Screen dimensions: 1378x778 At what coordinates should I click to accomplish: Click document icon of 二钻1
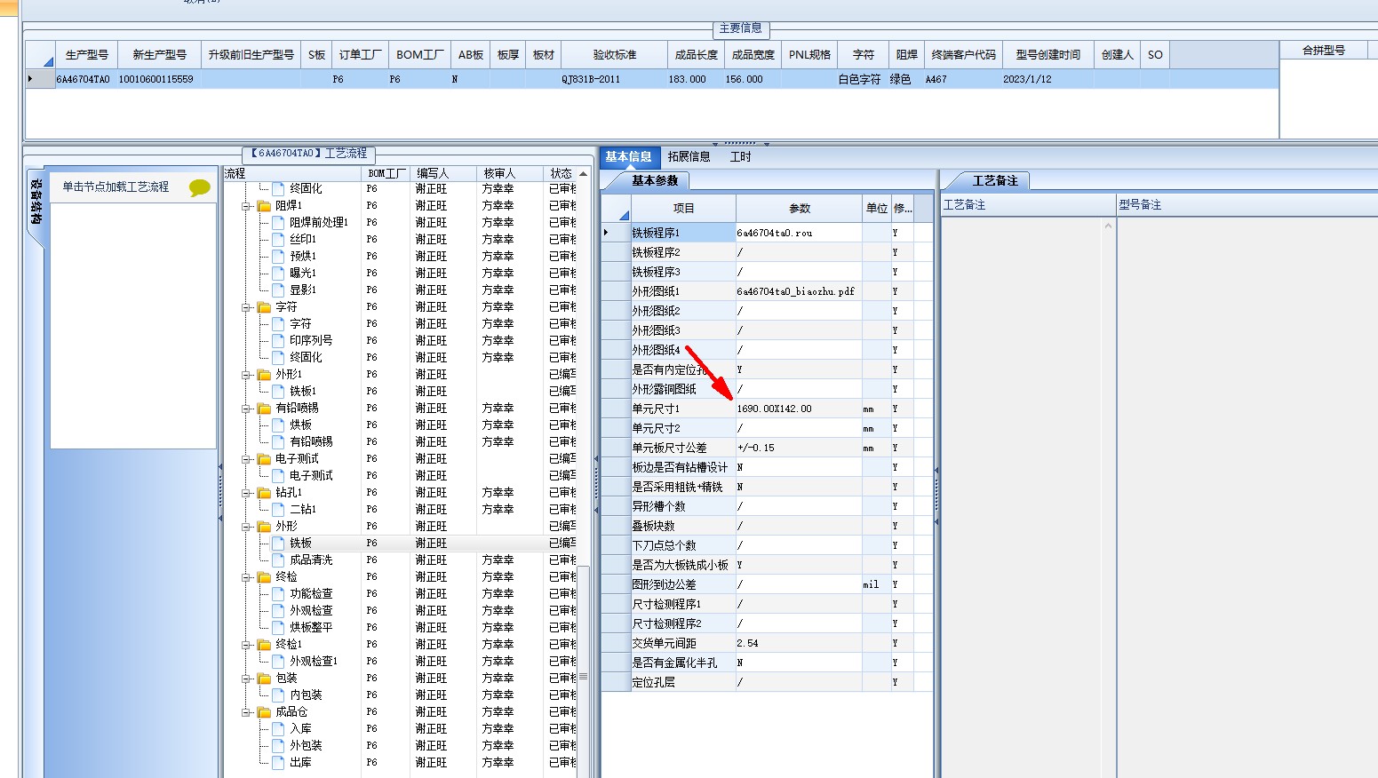point(279,509)
